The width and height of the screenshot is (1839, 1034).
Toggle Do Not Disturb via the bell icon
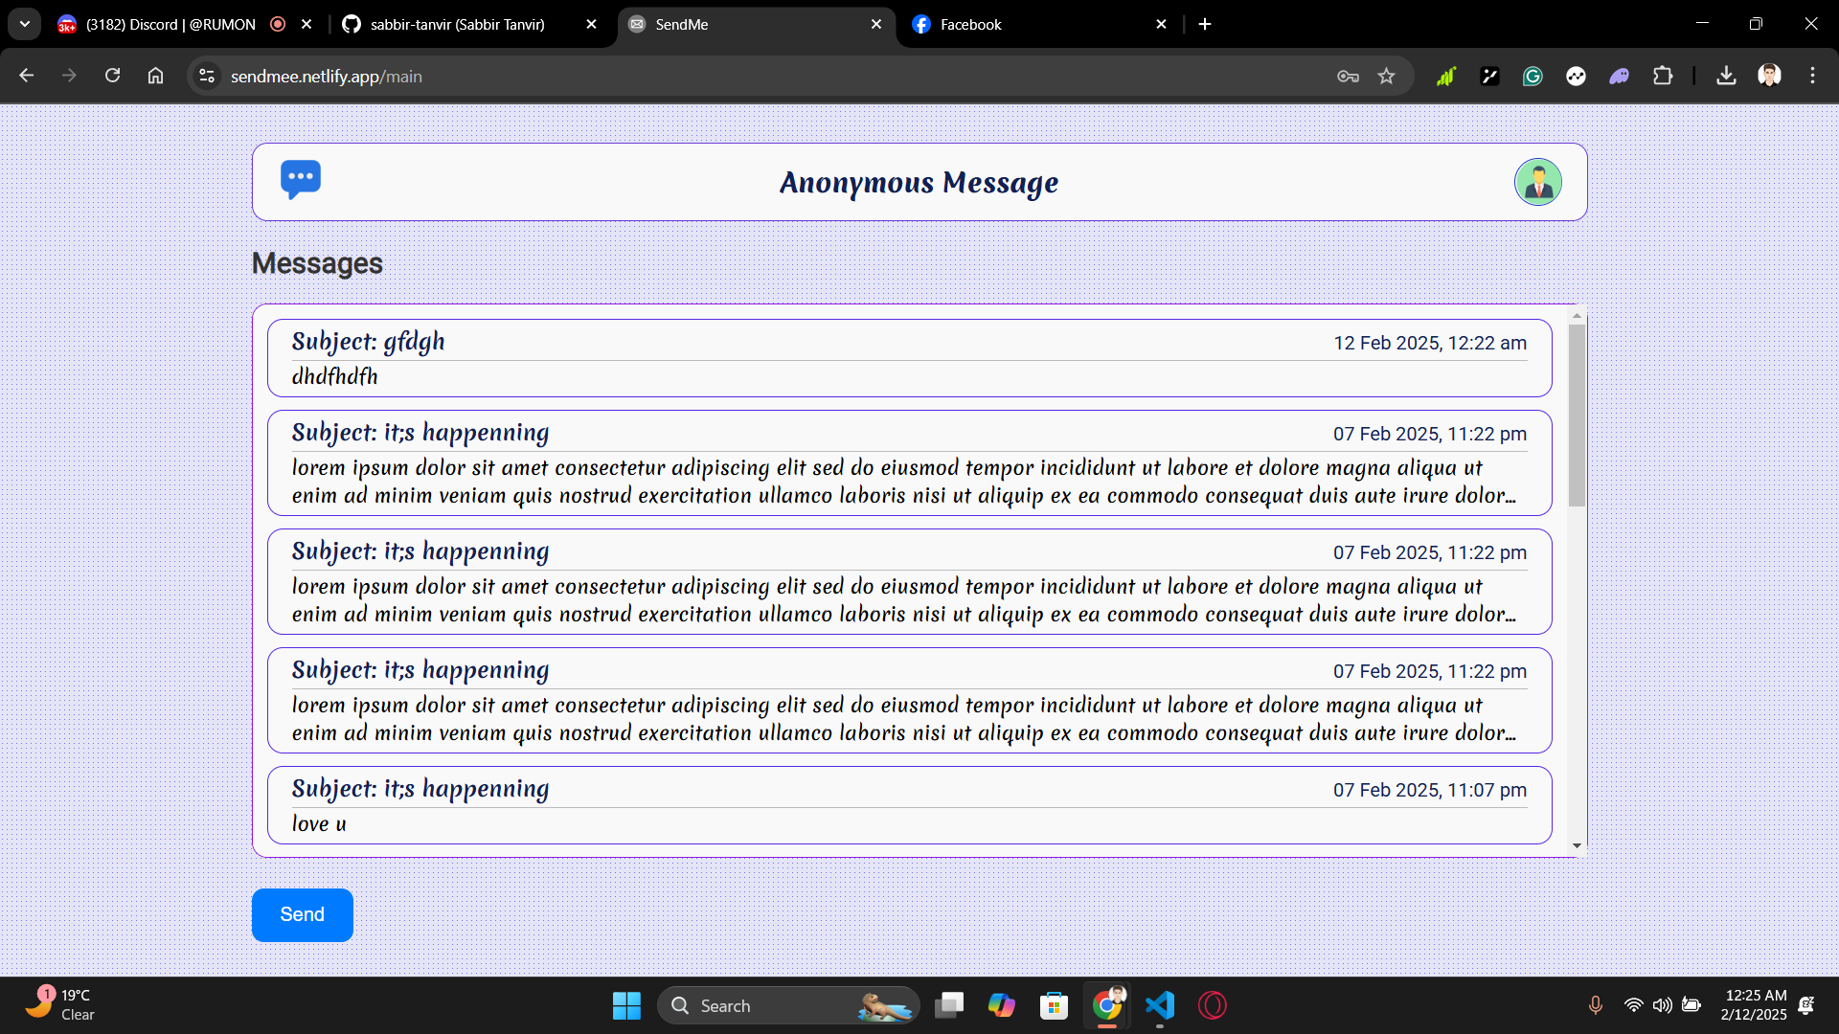pyautogui.click(x=1808, y=1005)
